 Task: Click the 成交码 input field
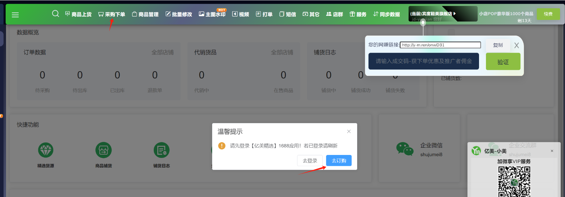point(424,61)
